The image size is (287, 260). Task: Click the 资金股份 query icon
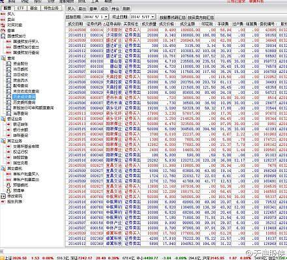click(x=8, y=64)
